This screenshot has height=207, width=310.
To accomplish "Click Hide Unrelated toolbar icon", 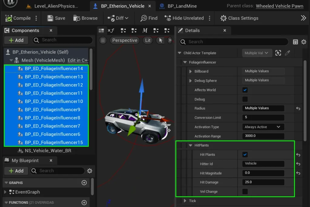I will [167, 18].
